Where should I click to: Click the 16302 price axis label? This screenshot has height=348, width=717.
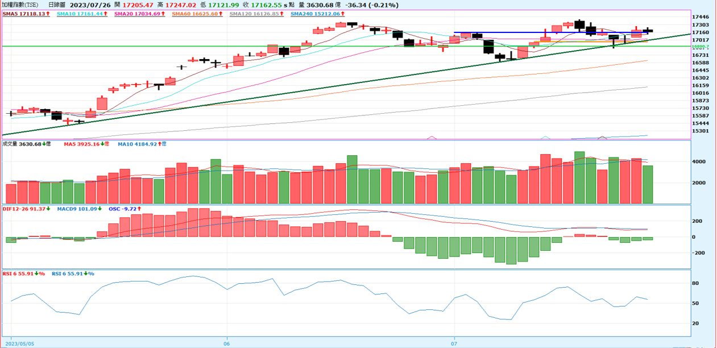tap(701, 78)
